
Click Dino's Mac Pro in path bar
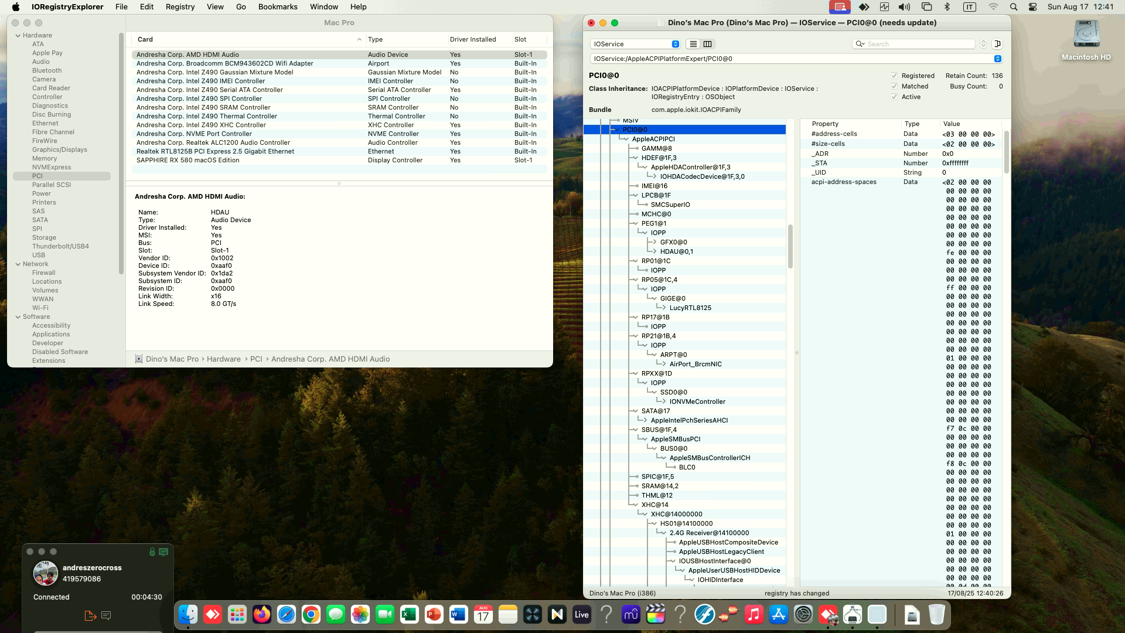(172, 359)
